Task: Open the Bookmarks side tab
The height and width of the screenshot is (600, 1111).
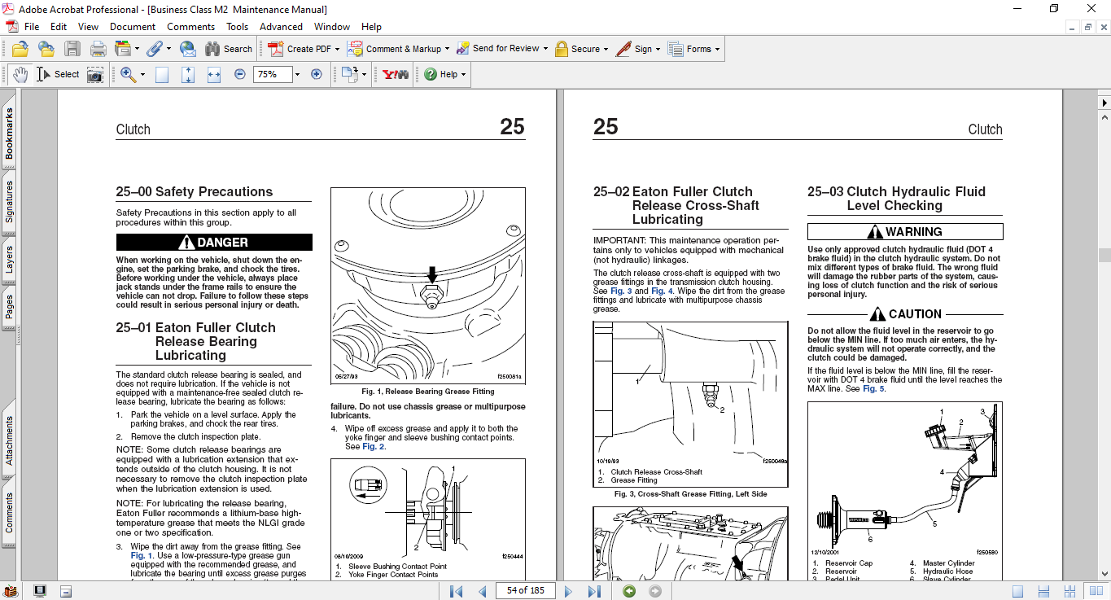Action: coord(9,134)
